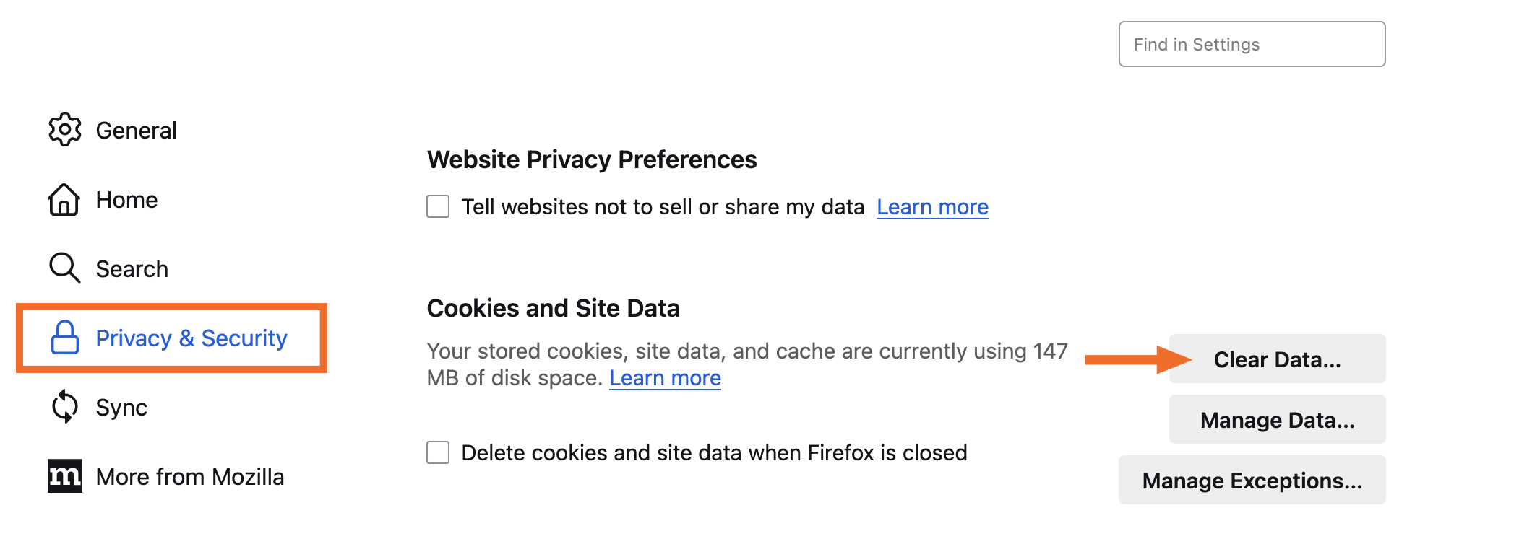Open Learn more link about cookies storage
This screenshot has width=1519, height=544.
[665, 378]
